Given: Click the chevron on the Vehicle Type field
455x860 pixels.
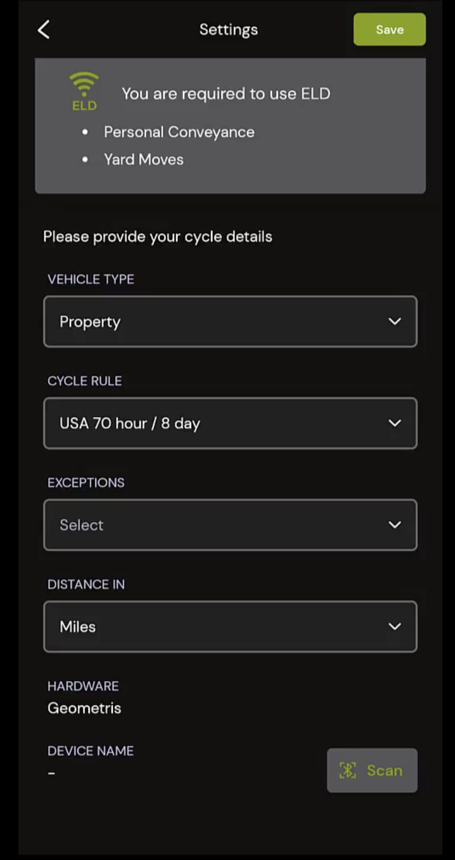Looking at the screenshot, I should coord(395,322).
